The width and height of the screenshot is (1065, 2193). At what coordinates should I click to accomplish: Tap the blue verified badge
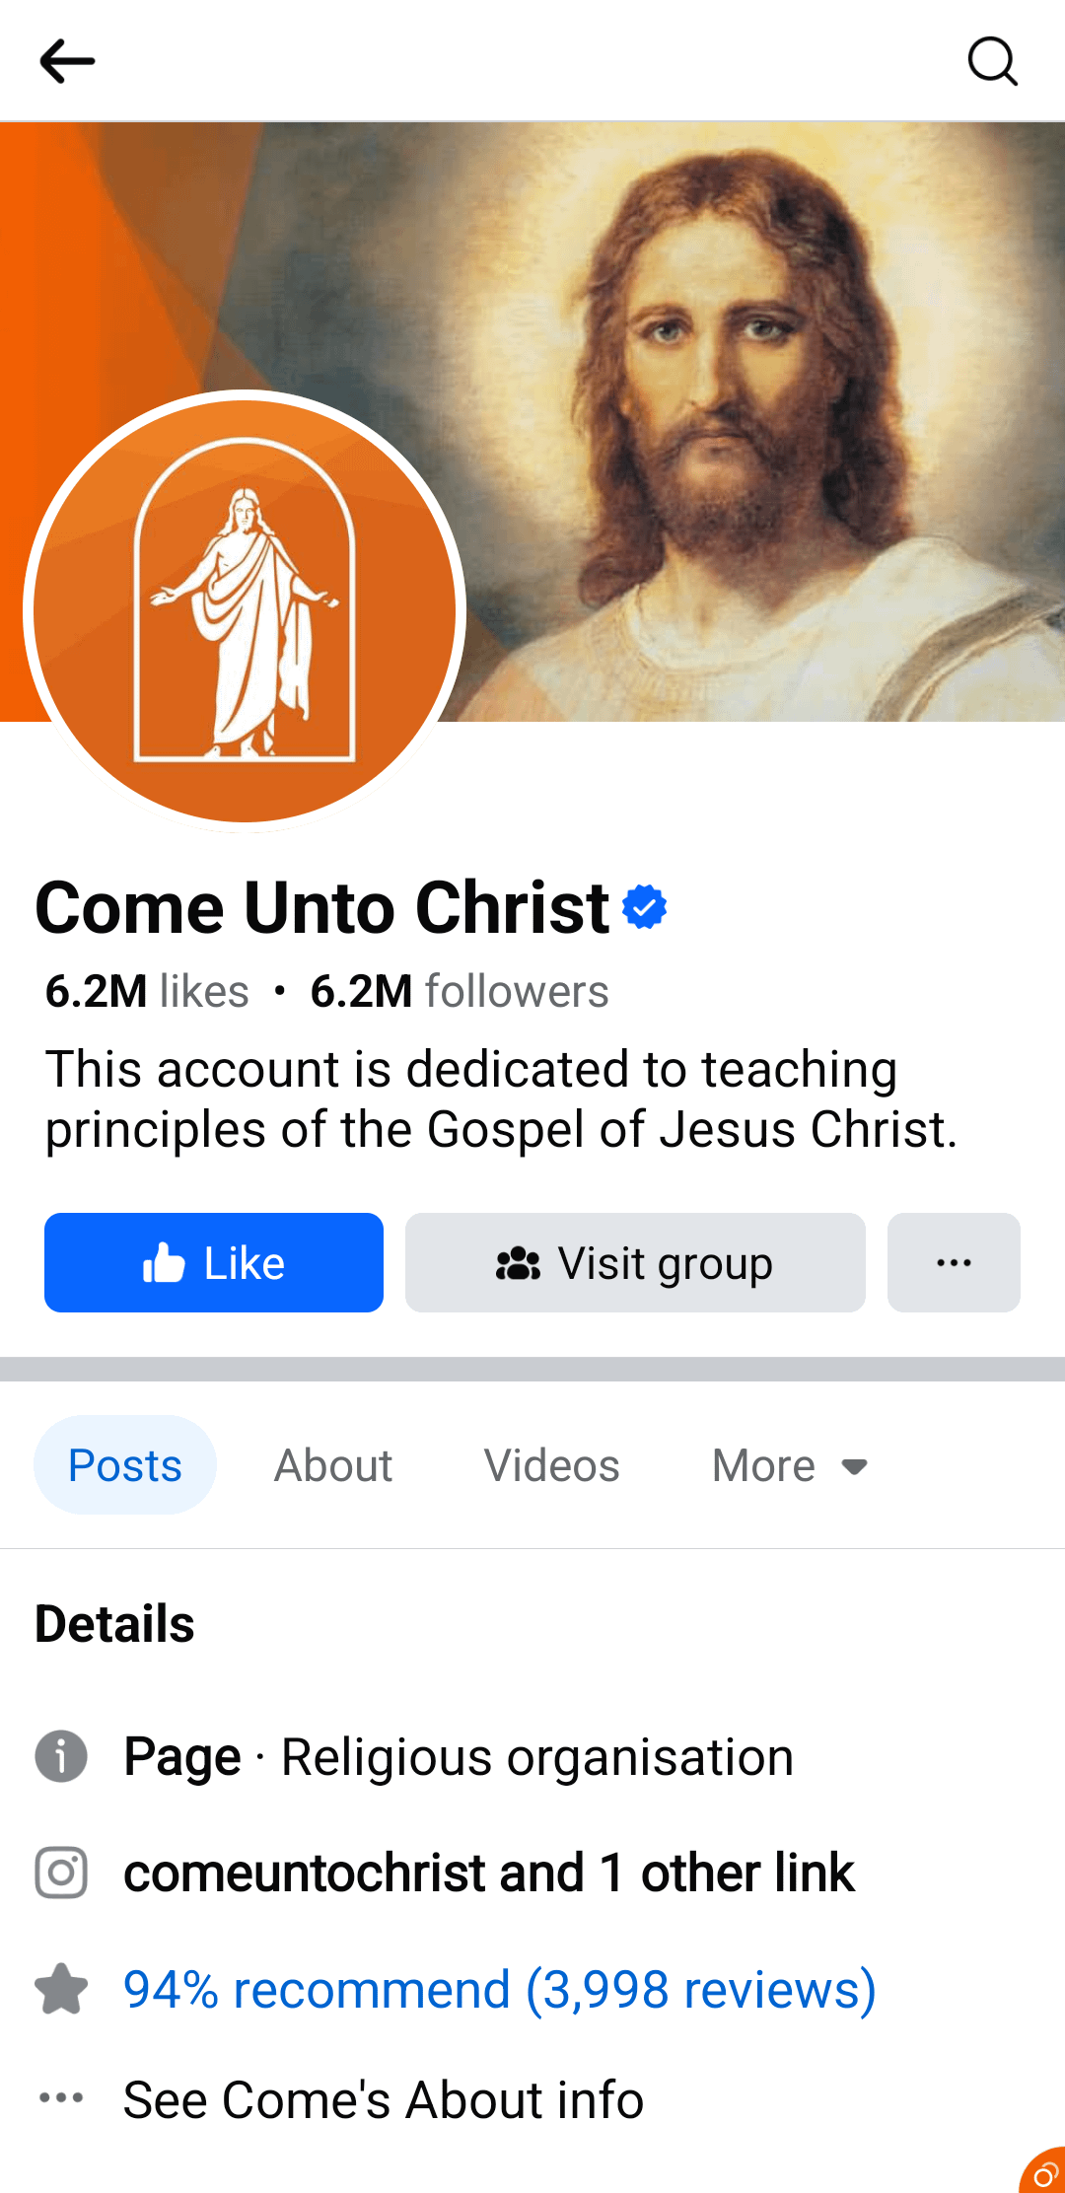(x=645, y=907)
